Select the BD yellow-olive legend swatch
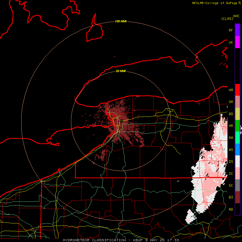 coord(237,114)
